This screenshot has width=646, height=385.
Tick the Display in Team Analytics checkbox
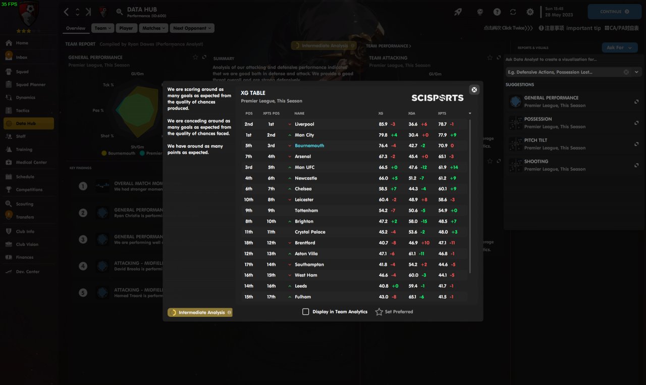(x=305, y=312)
